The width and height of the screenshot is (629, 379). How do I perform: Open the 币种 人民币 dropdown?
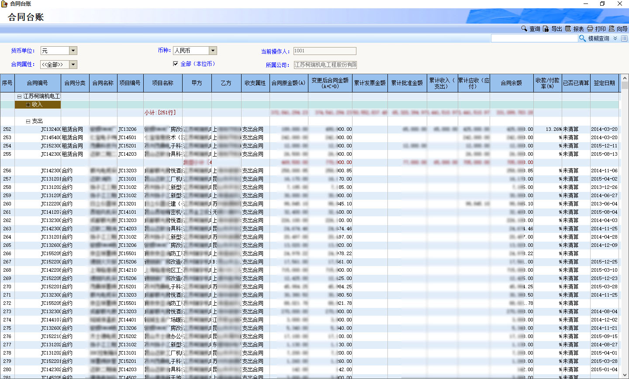pyautogui.click(x=213, y=51)
